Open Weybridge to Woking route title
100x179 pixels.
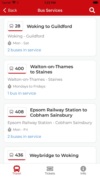(54, 156)
